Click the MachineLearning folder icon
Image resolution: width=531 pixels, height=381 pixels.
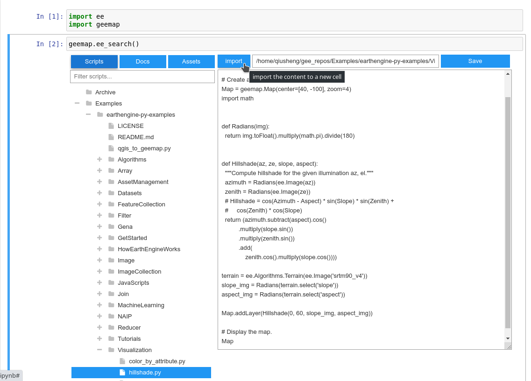[111, 305]
